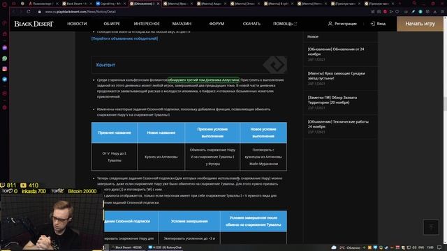Reload the page with refresh icon
The width and height of the screenshot is (447, 251).
click(29, 12)
